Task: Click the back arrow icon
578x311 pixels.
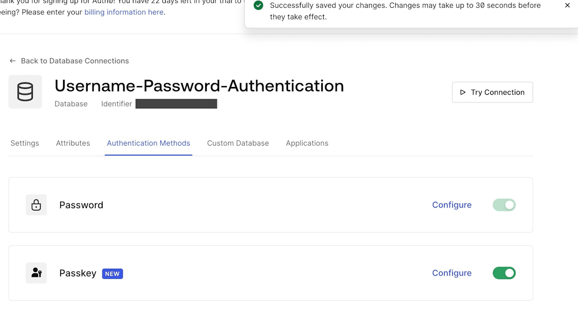Action: point(13,61)
